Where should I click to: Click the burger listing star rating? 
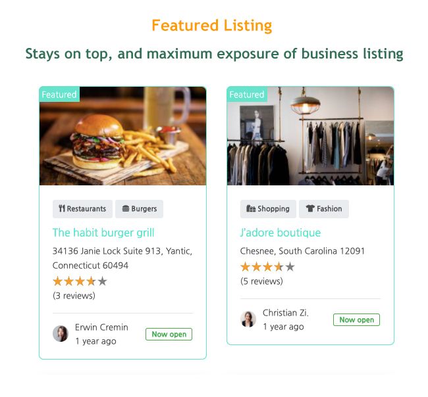tap(79, 281)
